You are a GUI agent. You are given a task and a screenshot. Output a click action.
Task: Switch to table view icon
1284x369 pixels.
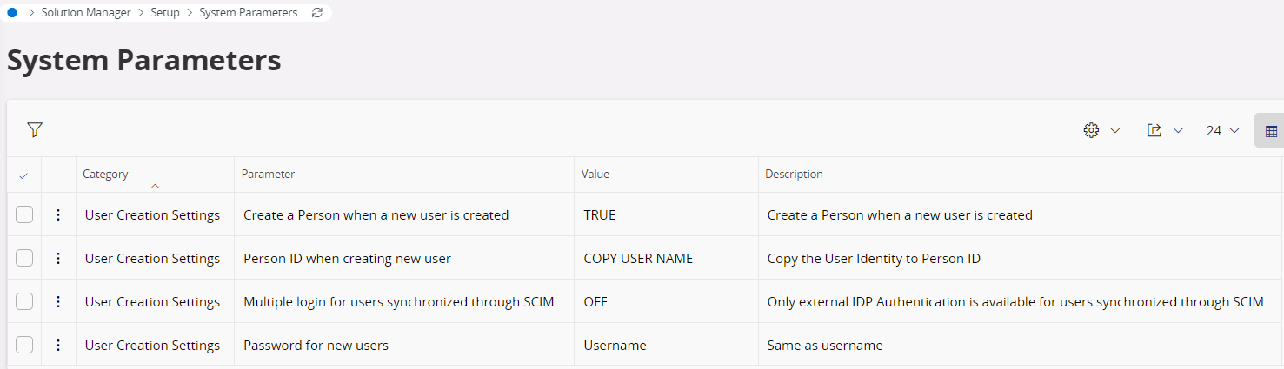click(1271, 131)
